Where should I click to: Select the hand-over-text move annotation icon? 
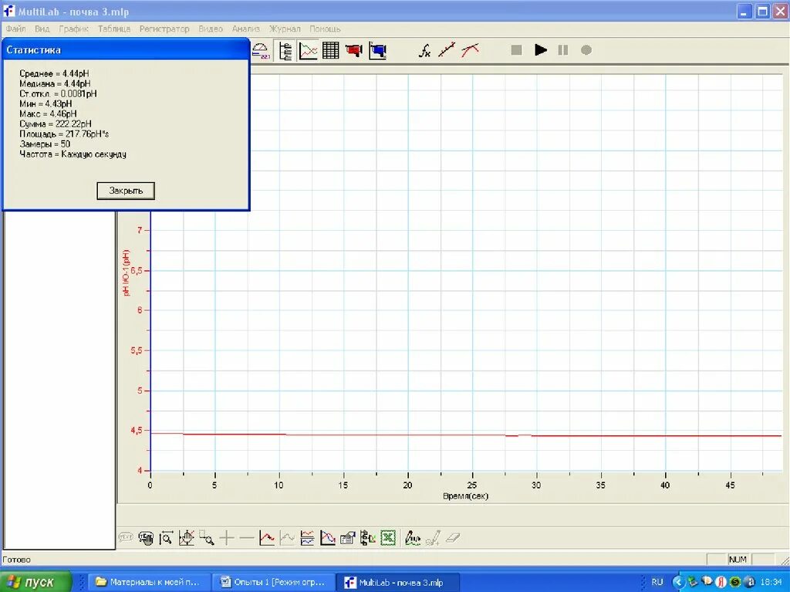pos(146,538)
